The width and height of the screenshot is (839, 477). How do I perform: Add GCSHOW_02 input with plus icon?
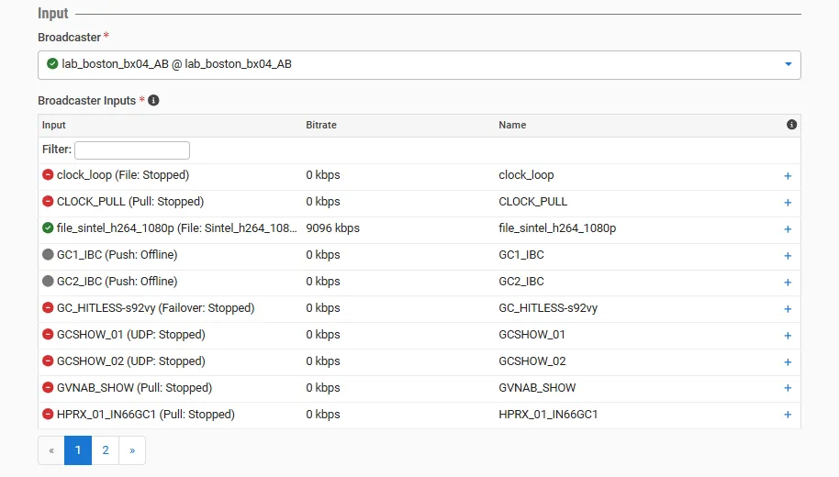coord(788,362)
